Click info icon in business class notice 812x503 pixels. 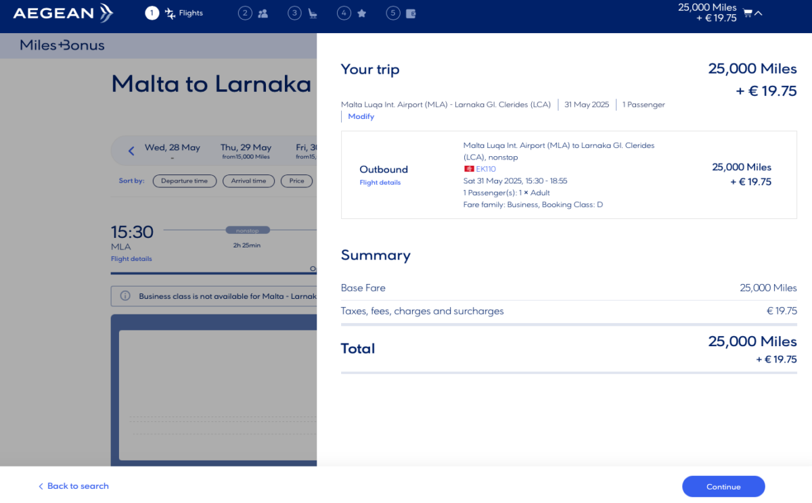click(125, 296)
